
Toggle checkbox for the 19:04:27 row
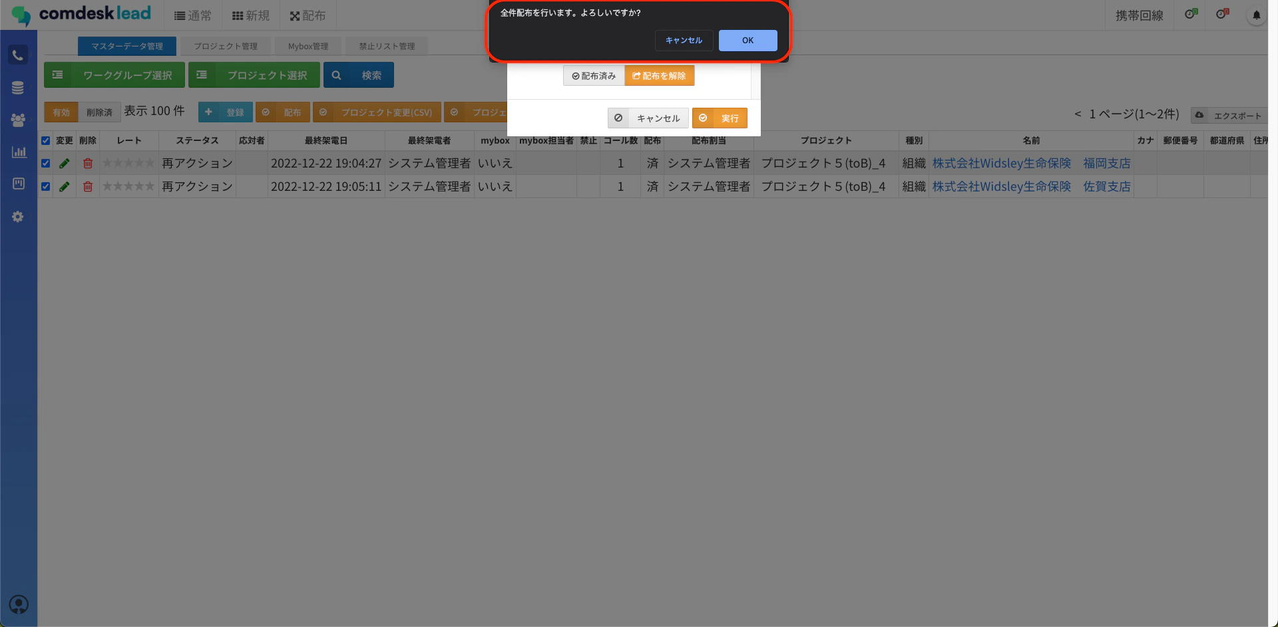pyautogui.click(x=45, y=163)
